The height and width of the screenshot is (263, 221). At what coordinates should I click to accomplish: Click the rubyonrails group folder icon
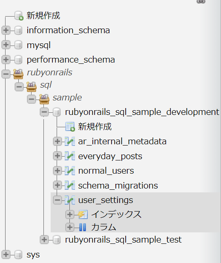pyautogui.click(x=18, y=74)
